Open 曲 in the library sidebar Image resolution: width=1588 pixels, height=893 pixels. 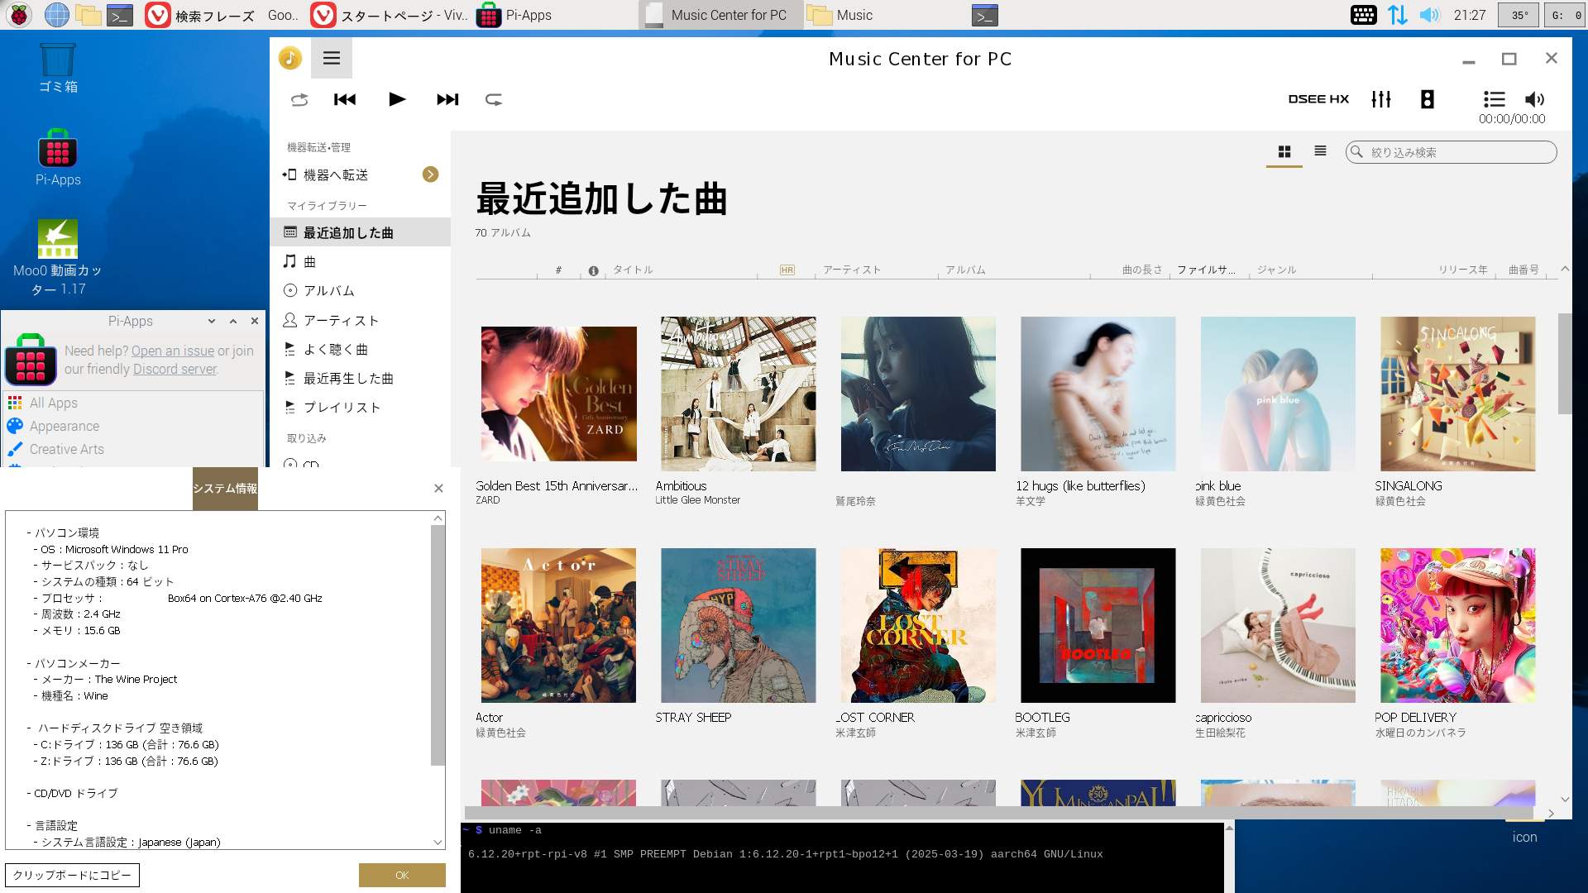(361, 261)
